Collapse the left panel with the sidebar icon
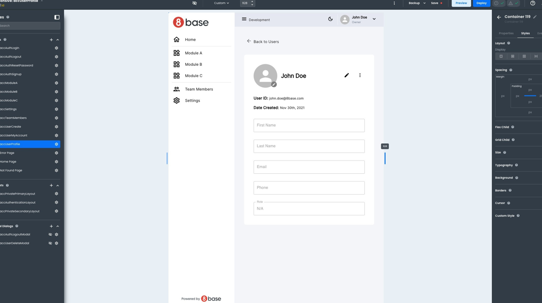542x303 pixels. click(57, 17)
